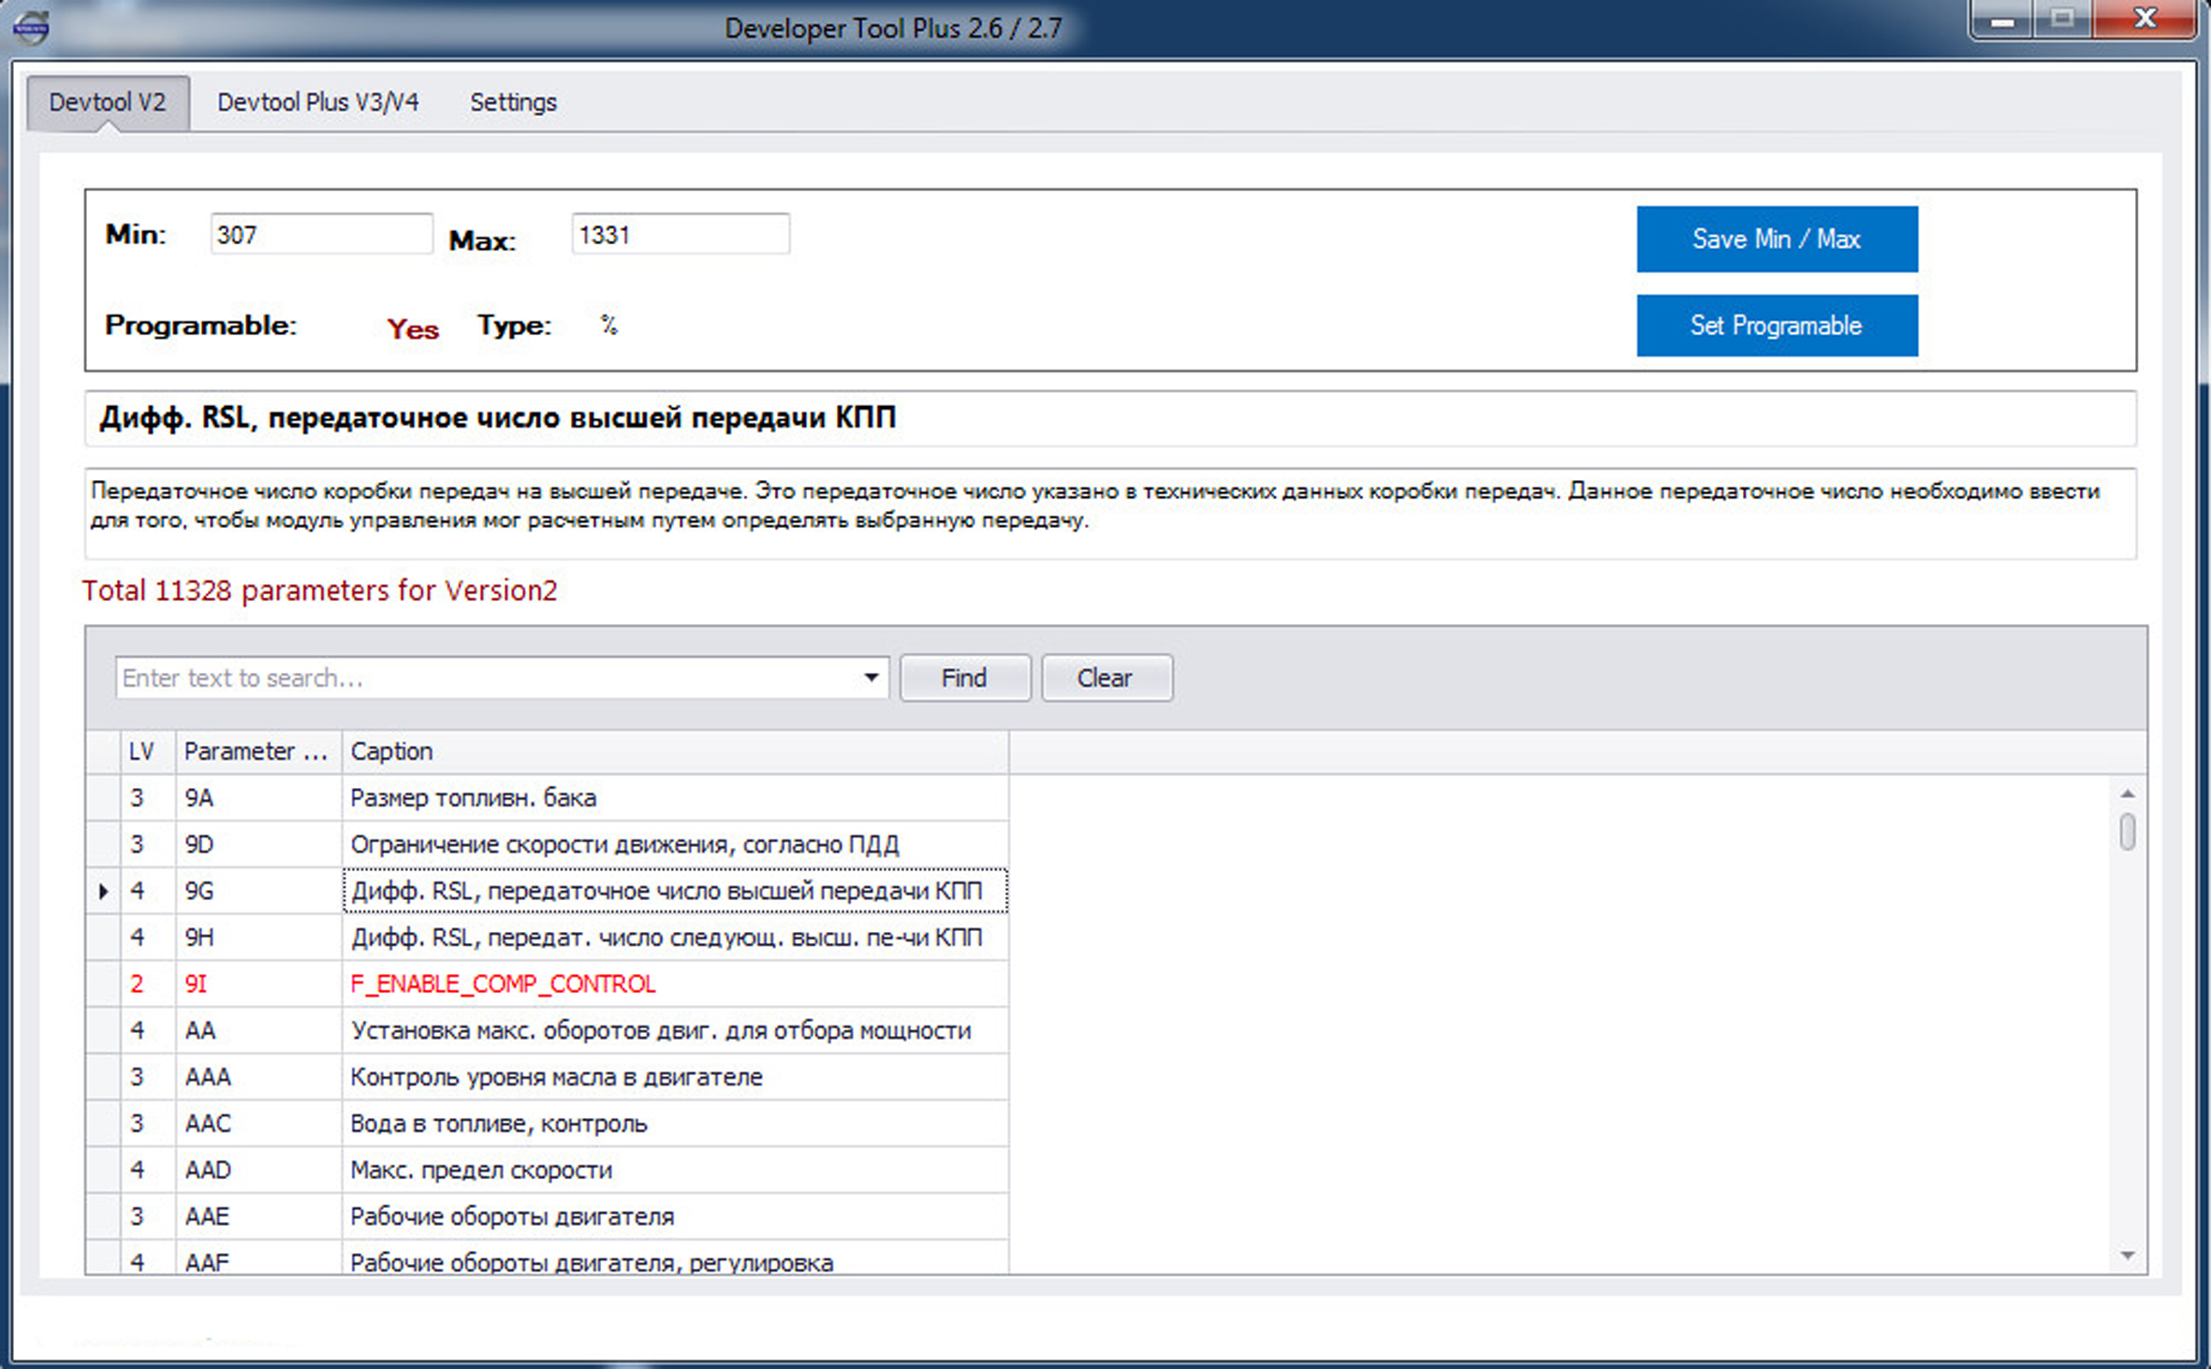2211x1369 pixels.
Task: Click the Volvo app icon in title bar
Action: pyautogui.click(x=31, y=26)
